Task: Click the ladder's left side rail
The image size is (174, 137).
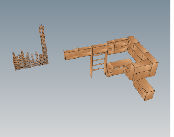Action: (x=91, y=66)
